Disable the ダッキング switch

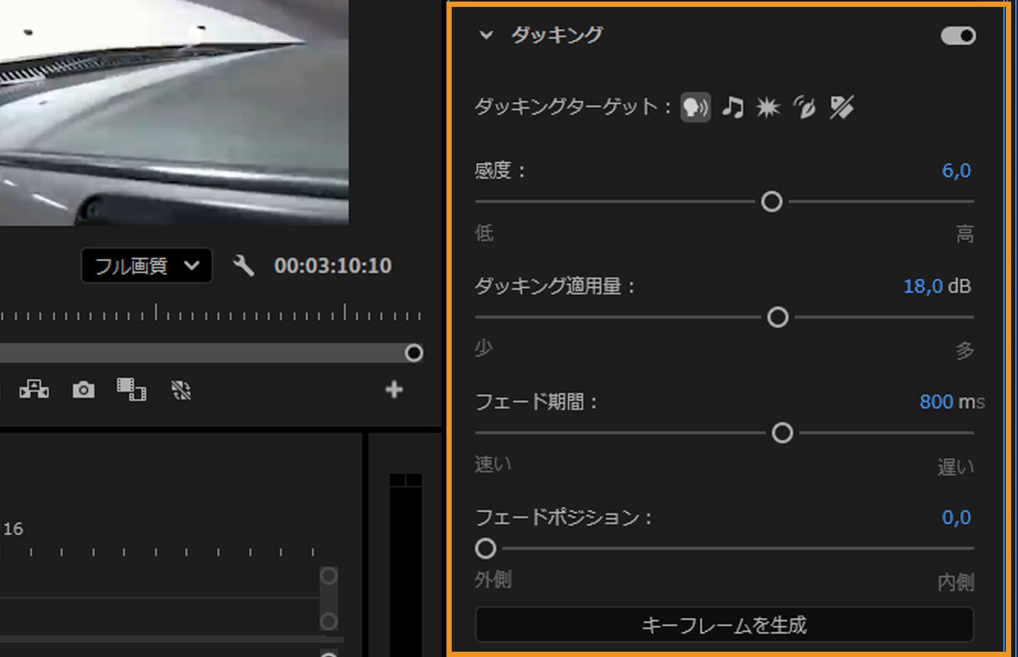[x=958, y=35]
